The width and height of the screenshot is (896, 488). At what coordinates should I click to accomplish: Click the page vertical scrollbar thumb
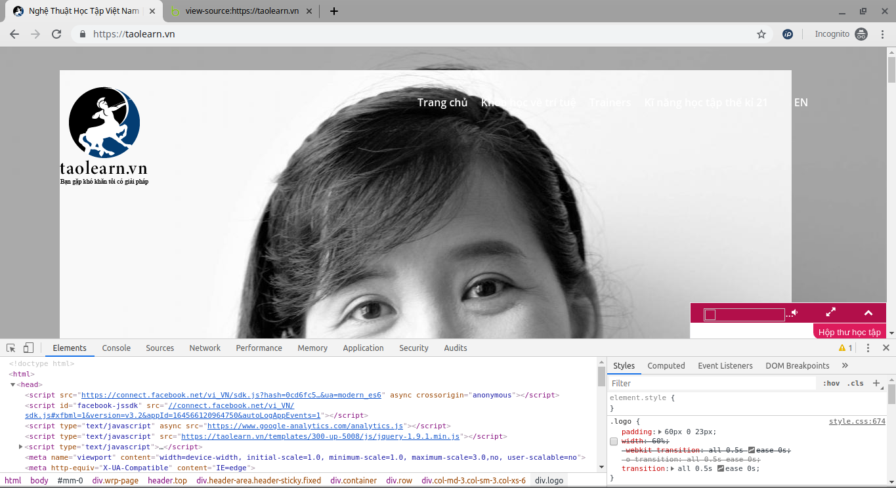coord(891,69)
